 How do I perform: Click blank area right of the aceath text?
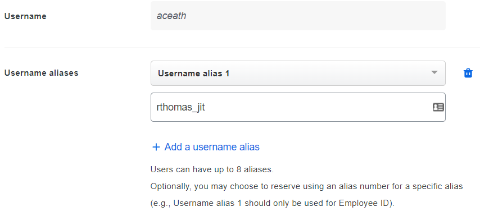click(x=315, y=16)
